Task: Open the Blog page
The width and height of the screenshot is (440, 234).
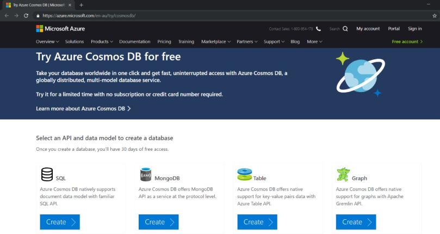Action: 295,41
